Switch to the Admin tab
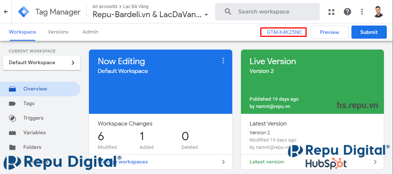 (x=90, y=32)
